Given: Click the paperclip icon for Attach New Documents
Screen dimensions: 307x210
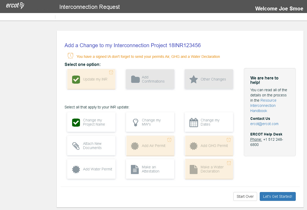Looking at the screenshot, I should point(76,146).
